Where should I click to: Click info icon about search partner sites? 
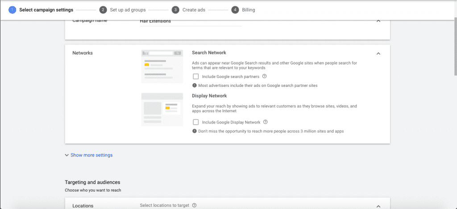pyautogui.click(x=195, y=85)
